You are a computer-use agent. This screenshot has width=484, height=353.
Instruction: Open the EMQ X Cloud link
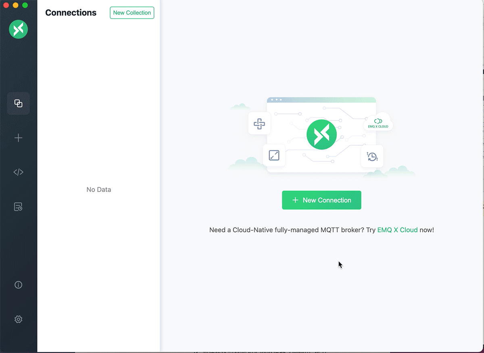(x=397, y=230)
